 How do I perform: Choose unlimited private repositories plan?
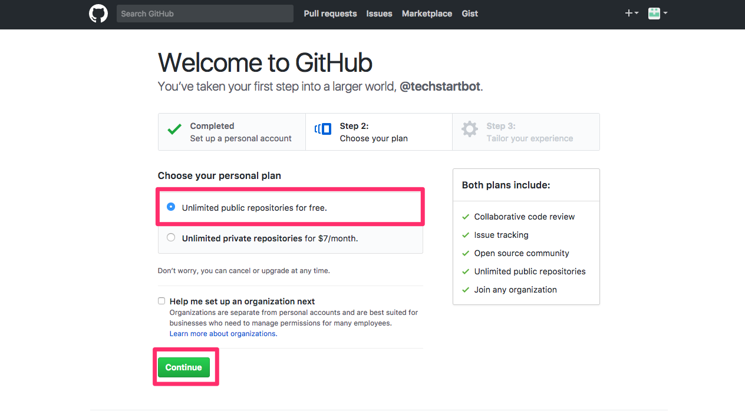(x=170, y=237)
